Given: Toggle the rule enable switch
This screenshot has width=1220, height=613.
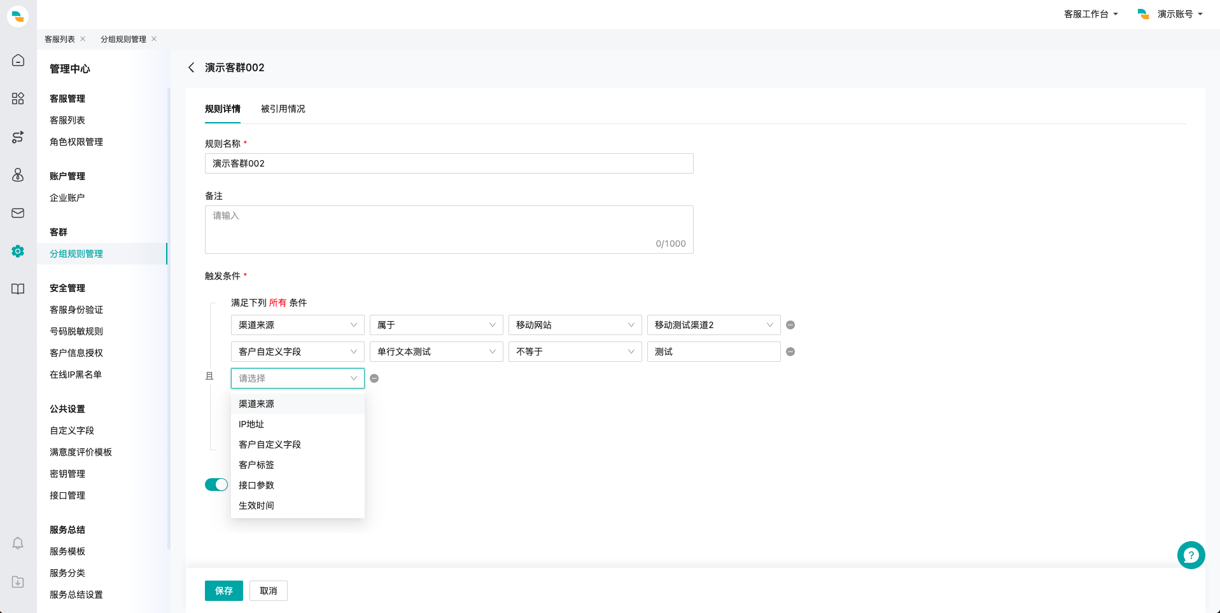Looking at the screenshot, I should 216,485.
